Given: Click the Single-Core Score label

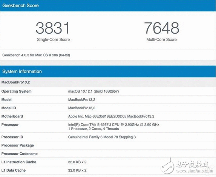Looking at the screenshot, I should click(x=53, y=39).
